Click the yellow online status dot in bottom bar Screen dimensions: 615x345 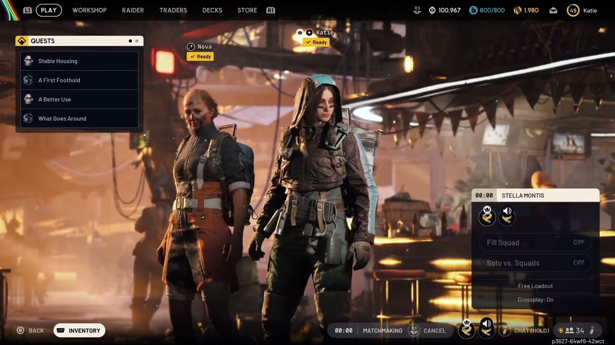point(560,331)
